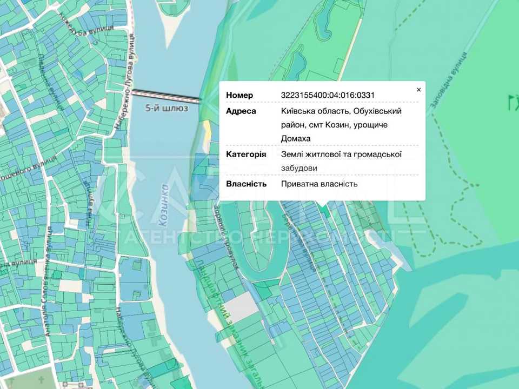The height and width of the screenshot is (389, 519).
Task: Click the hatched 5-й шлюз lock crossing
Action: (x=166, y=96)
